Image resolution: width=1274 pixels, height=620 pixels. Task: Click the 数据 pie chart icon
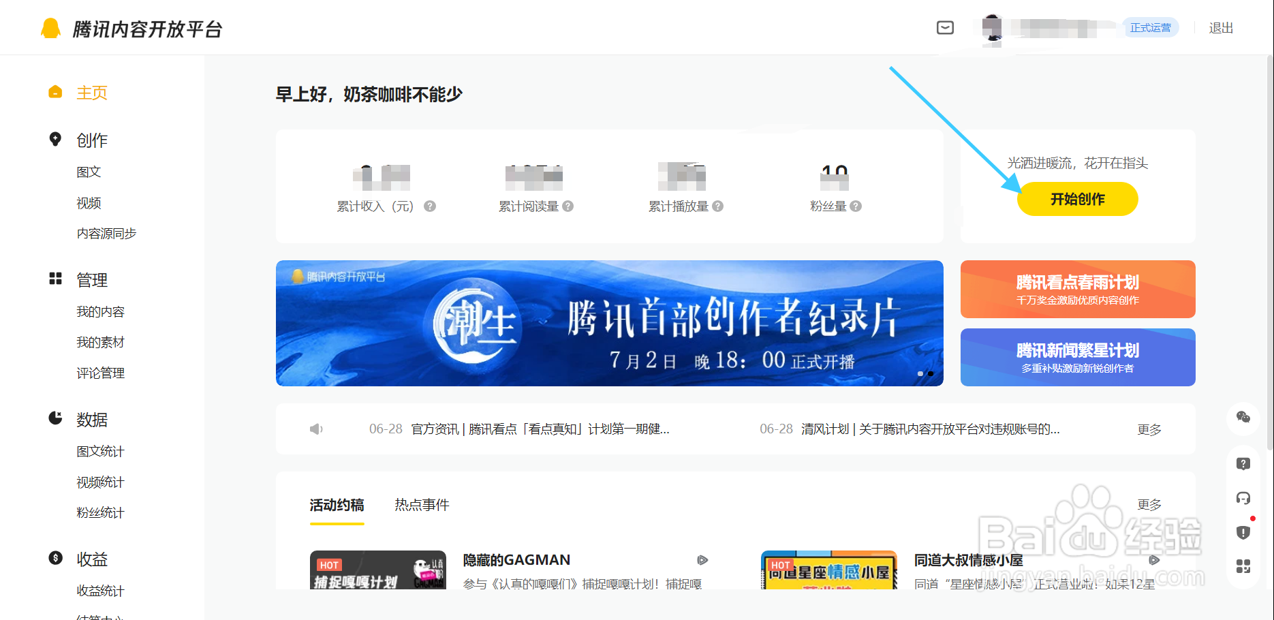(55, 418)
